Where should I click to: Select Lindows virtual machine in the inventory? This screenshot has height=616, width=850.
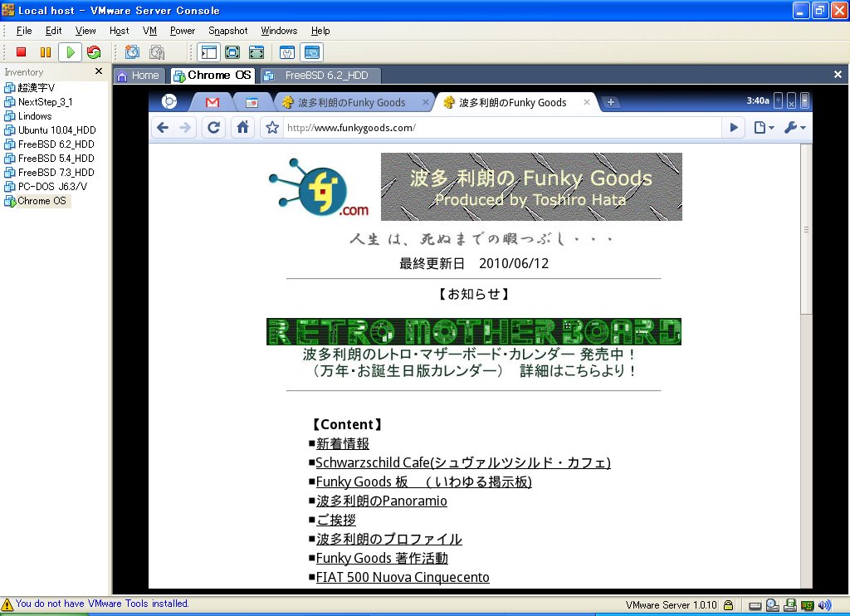[x=35, y=116]
